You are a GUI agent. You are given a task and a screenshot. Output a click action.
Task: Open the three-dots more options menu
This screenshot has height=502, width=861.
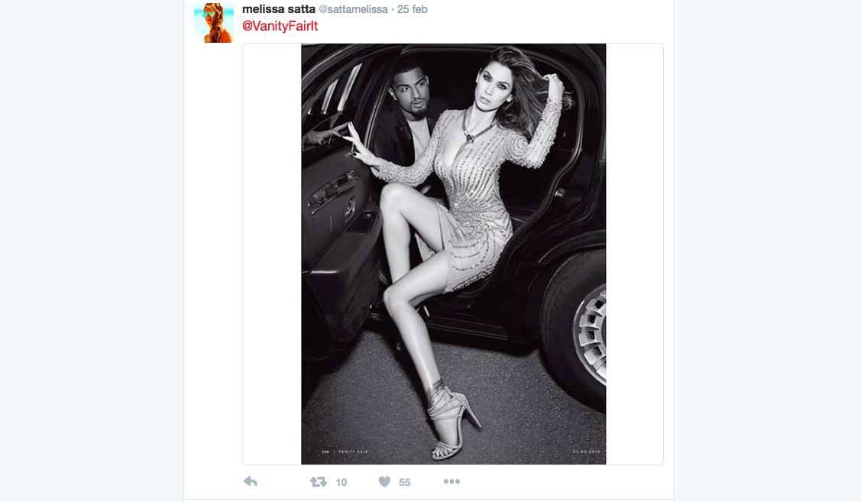pos(452,481)
